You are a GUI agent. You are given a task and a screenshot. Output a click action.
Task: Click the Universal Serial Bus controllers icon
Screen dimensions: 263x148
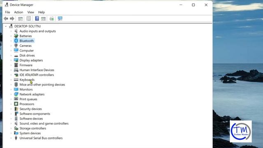click(16, 138)
